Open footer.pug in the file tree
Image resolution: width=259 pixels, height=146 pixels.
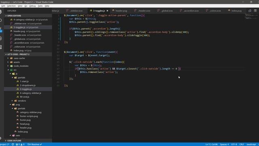pos(25,120)
